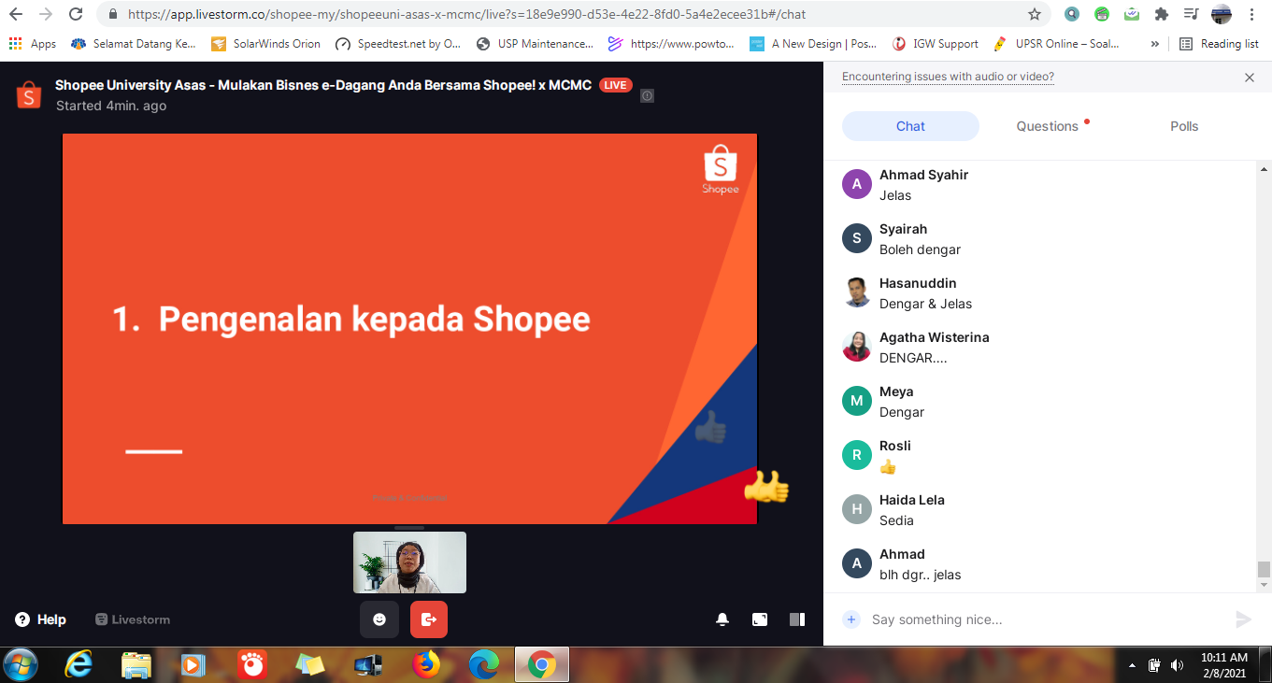This screenshot has width=1272, height=683.
Task: Click Ahmad Syahir's purple avatar
Action: click(x=857, y=184)
